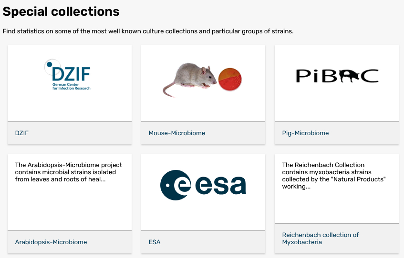Click the culture collections statistics subtitle
Viewport: 404px width, 258px height.
pyautogui.click(x=148, y=31)
